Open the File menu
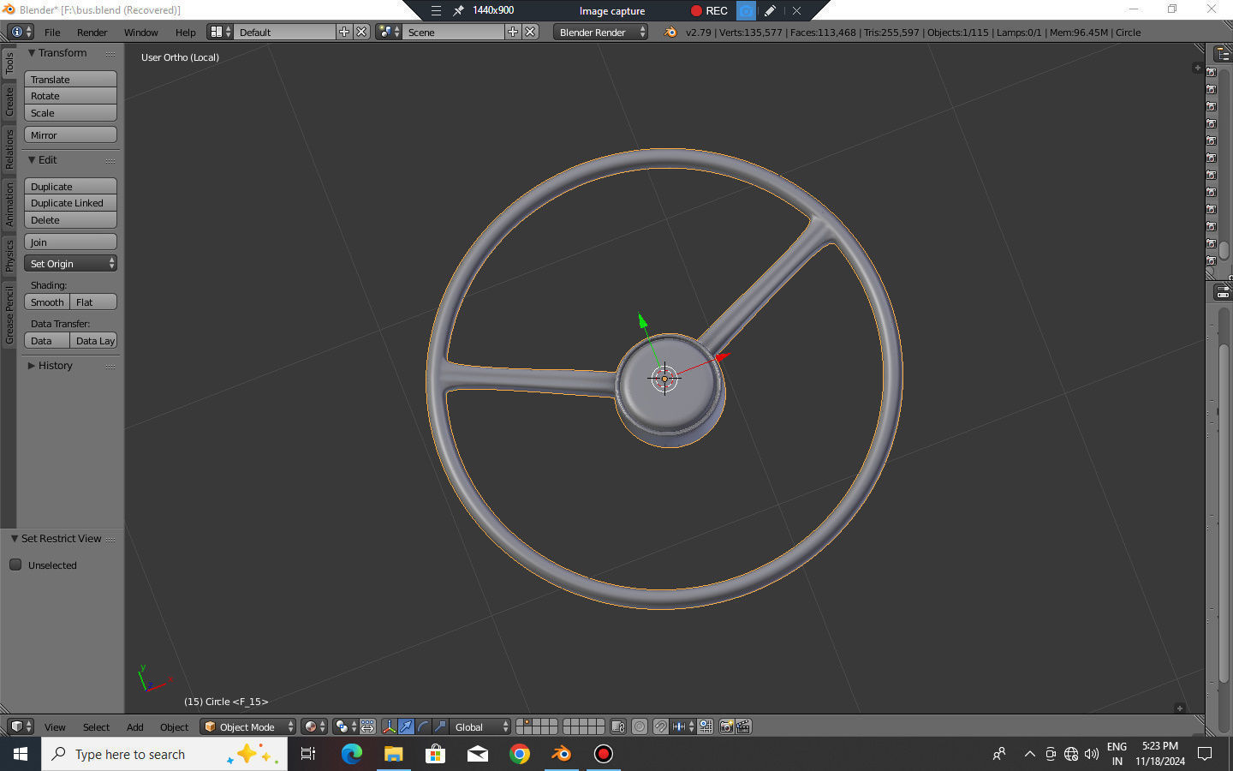The image size is (1233, 771). pyautogui.click(x=52, y=32)
